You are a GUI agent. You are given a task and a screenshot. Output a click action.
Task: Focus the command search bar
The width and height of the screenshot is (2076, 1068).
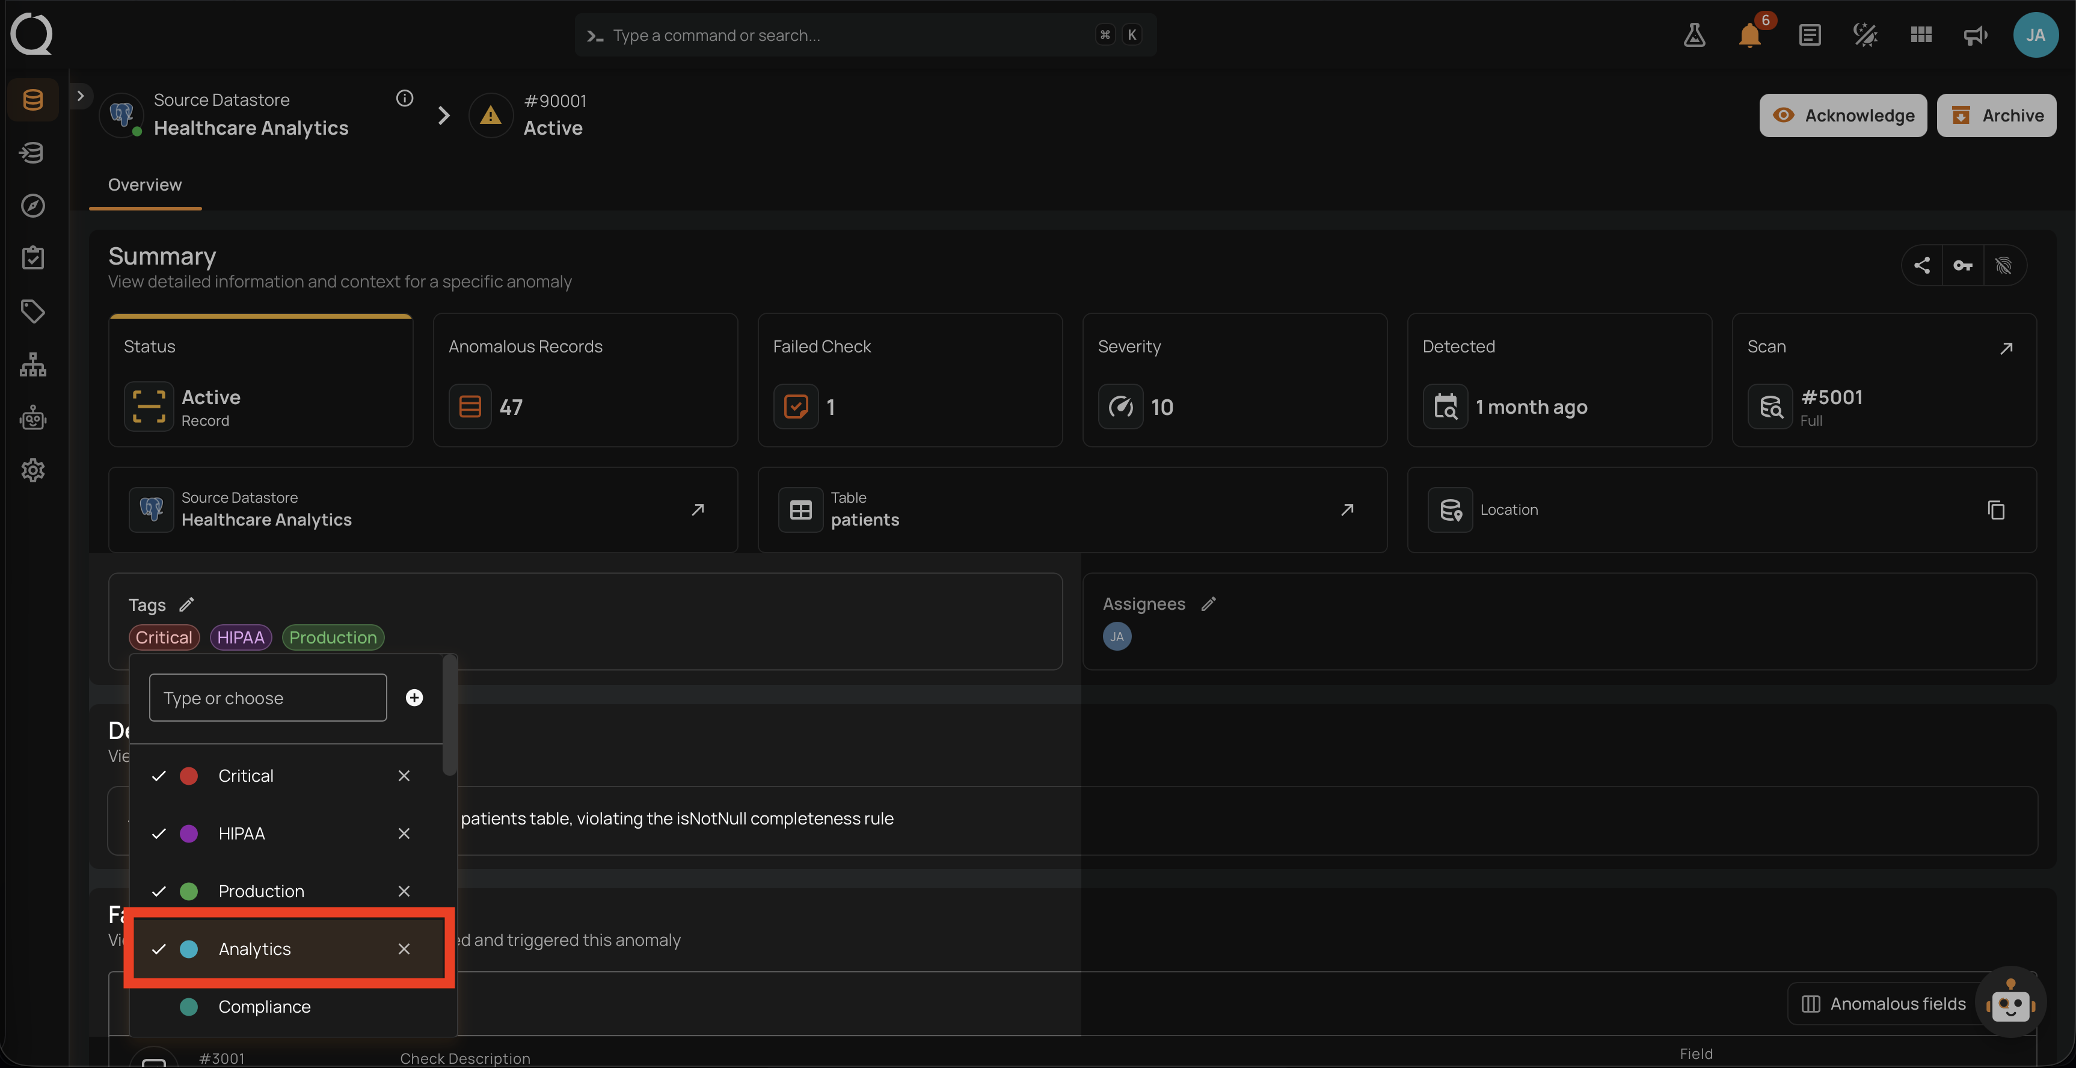coord(865,35)
